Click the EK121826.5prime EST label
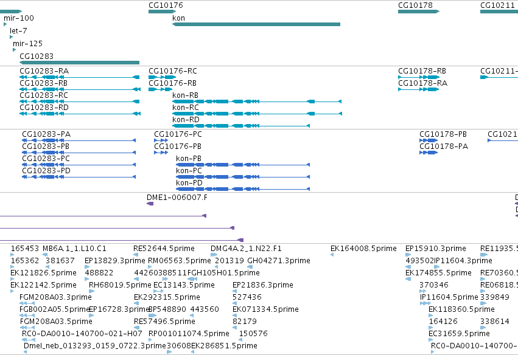The image size is (518, 355). (44, 273)
